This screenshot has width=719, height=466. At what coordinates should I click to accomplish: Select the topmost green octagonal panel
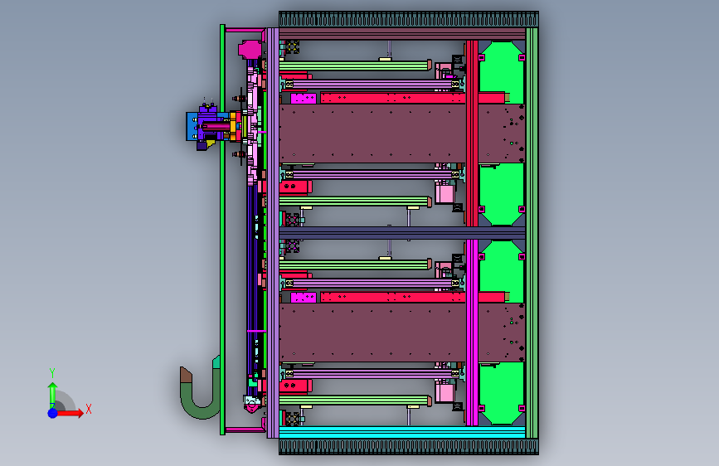502,72
